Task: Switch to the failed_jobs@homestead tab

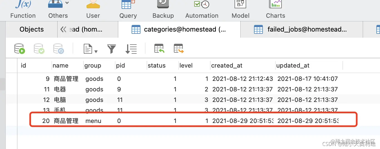Action: 302,29
